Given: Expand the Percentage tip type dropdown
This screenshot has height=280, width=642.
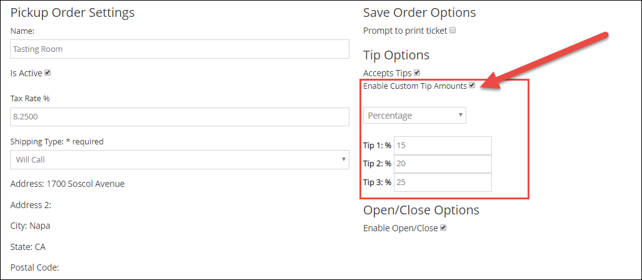Looking at the screenshot, I should pos(414,115).
